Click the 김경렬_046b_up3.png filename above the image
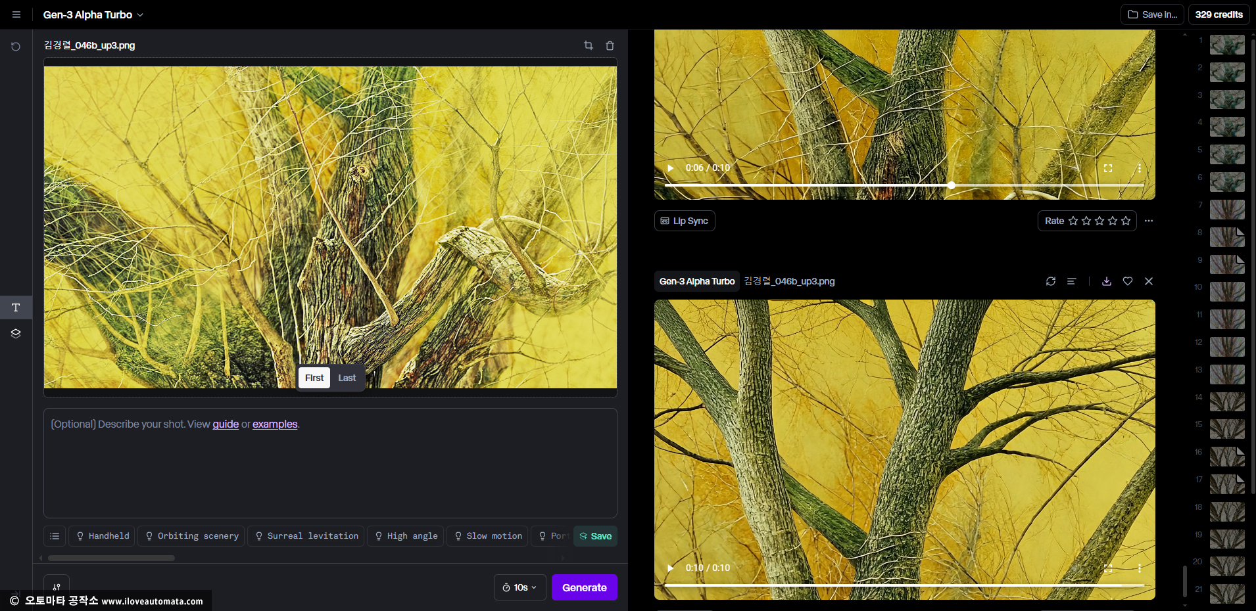The image size is (1256, 611). click(89, 45)
